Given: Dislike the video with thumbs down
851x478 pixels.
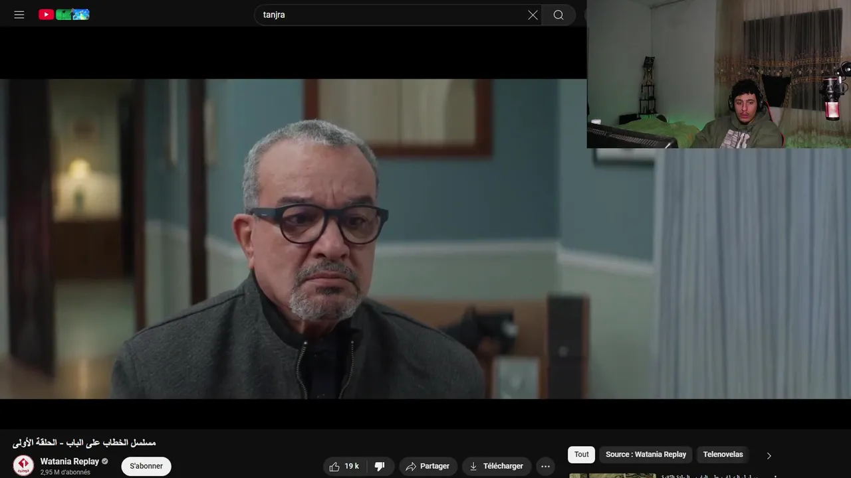Looking at the screenshot, I should click(x=380, y=466).
